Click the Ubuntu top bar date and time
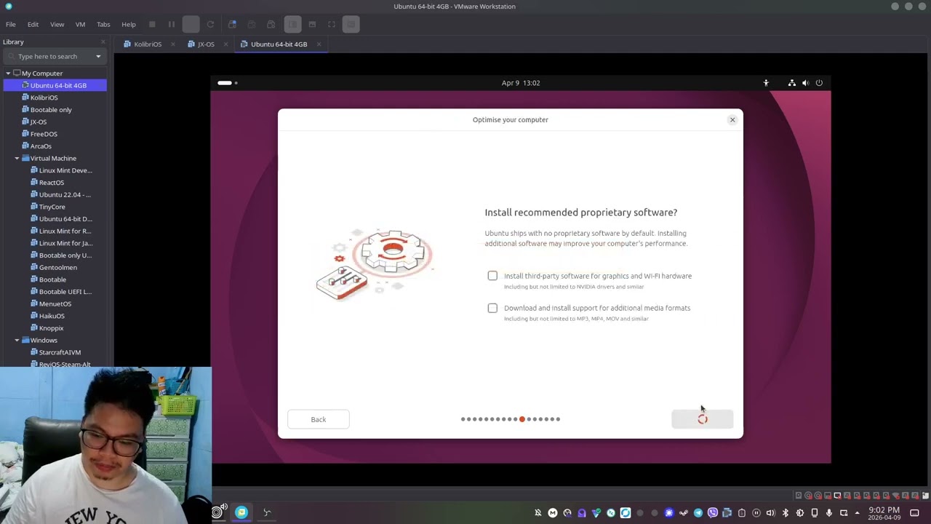Image resolution: width=931 pixels, height=524 pixels. 521,83
